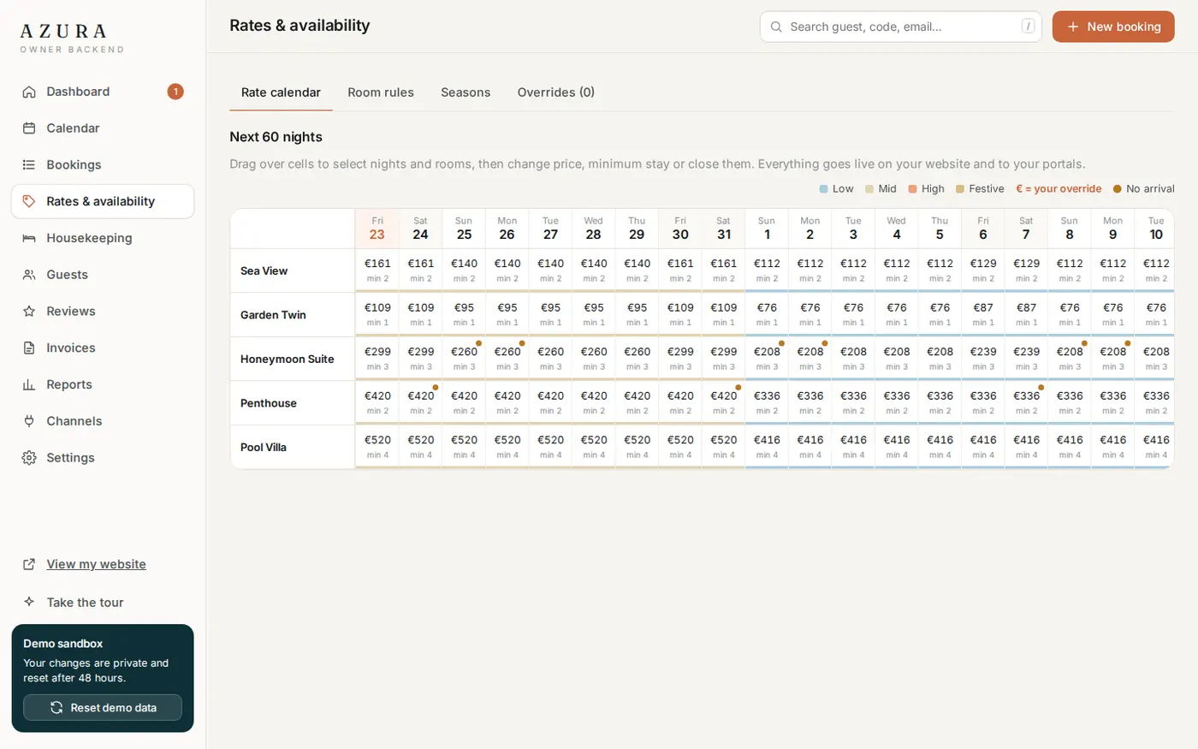The width and height of the screenshot is (1198, 749).
Task: Open the Seasons tab
Action: coord(466,92)
